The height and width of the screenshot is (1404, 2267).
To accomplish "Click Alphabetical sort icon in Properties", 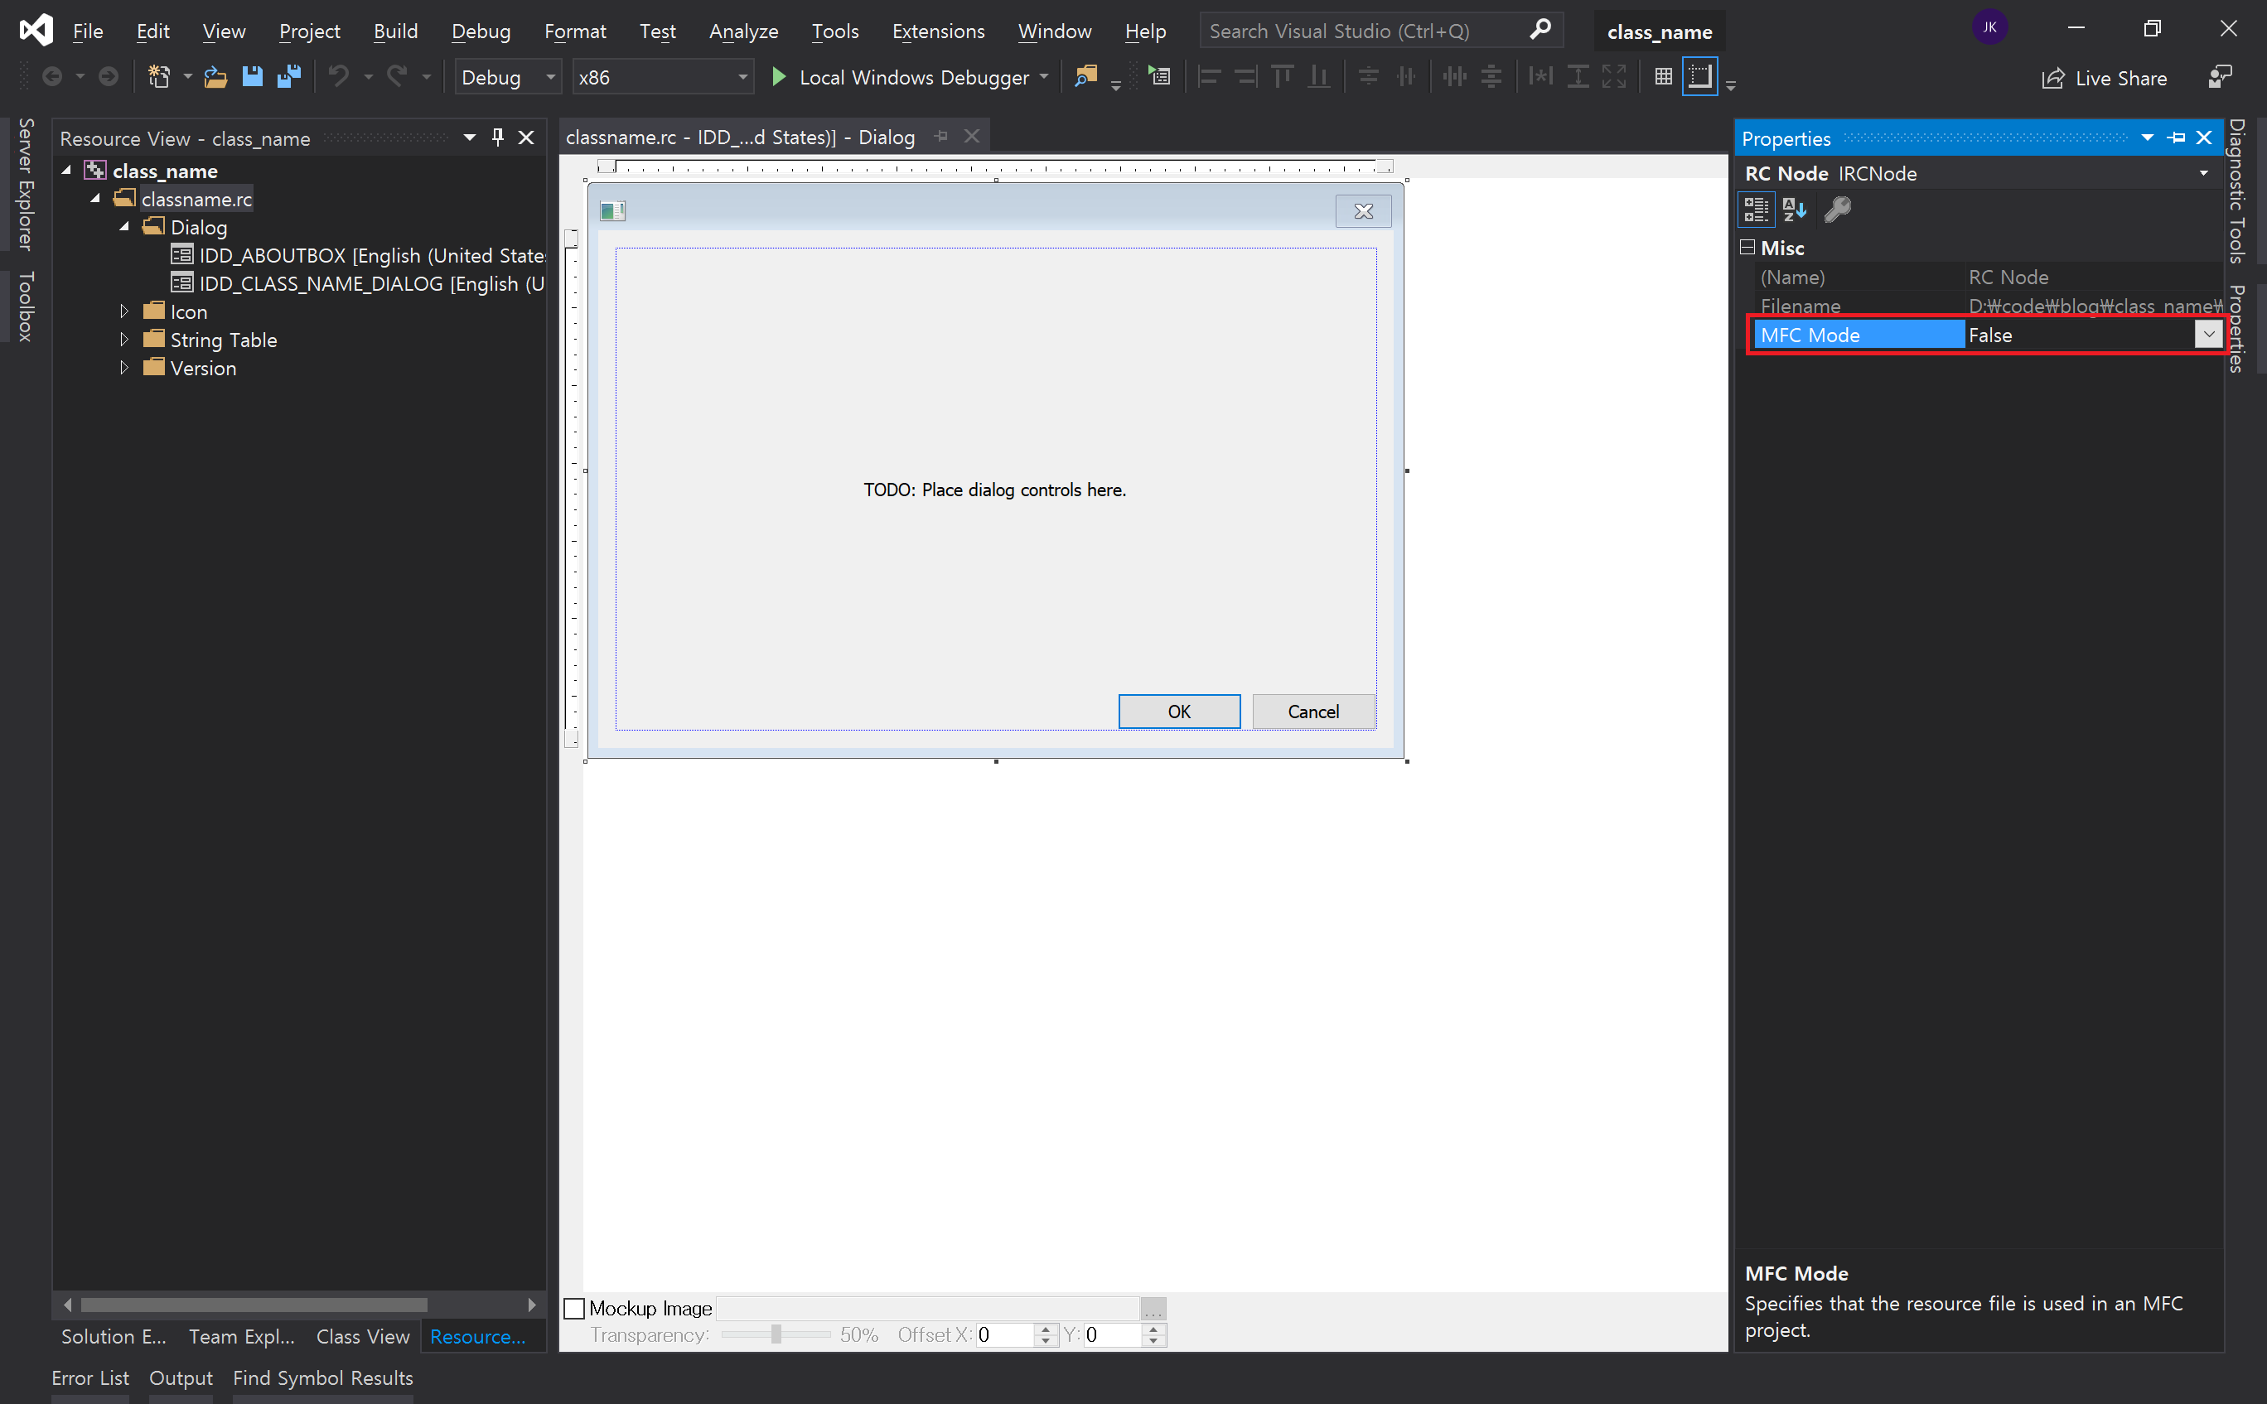I will point(1794,210).
